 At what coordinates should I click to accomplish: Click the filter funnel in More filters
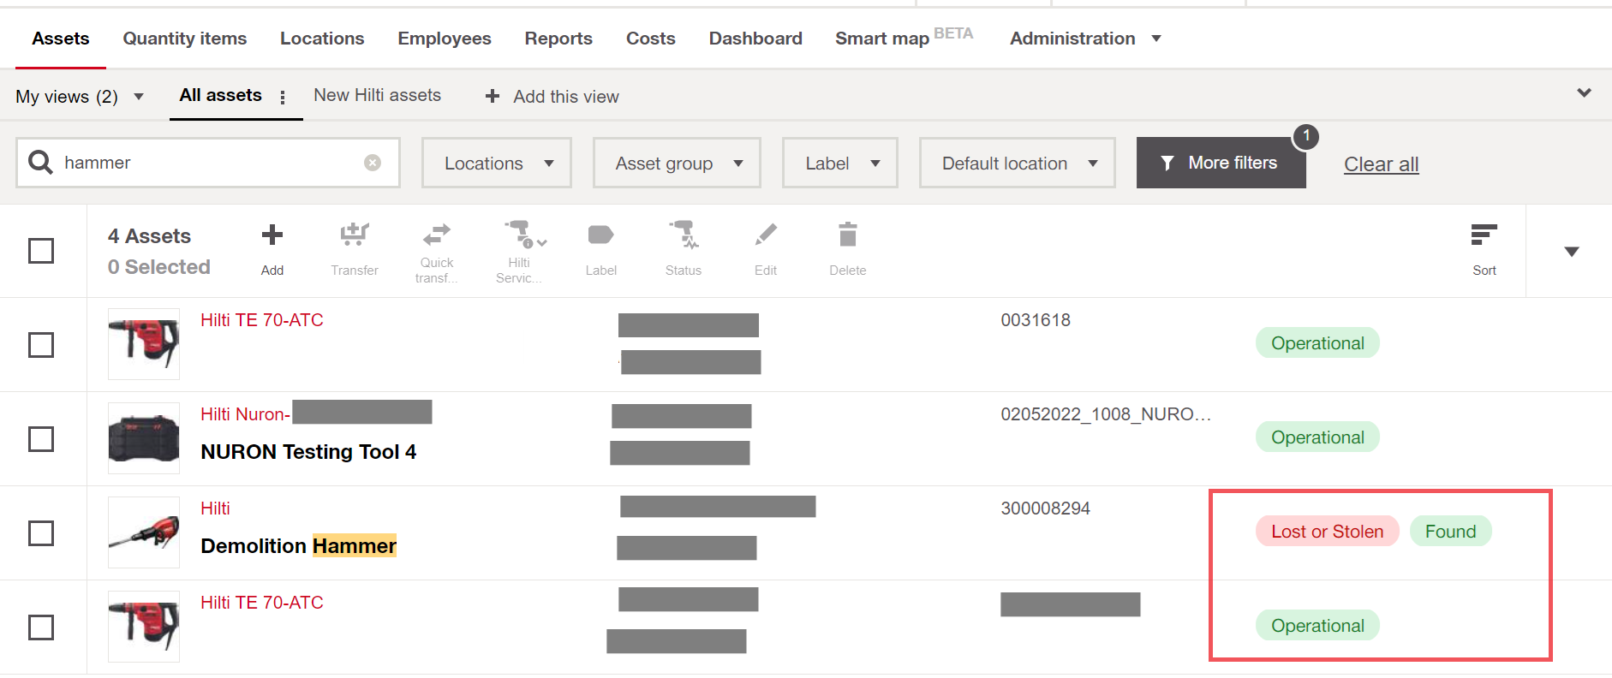(1167, 163)
